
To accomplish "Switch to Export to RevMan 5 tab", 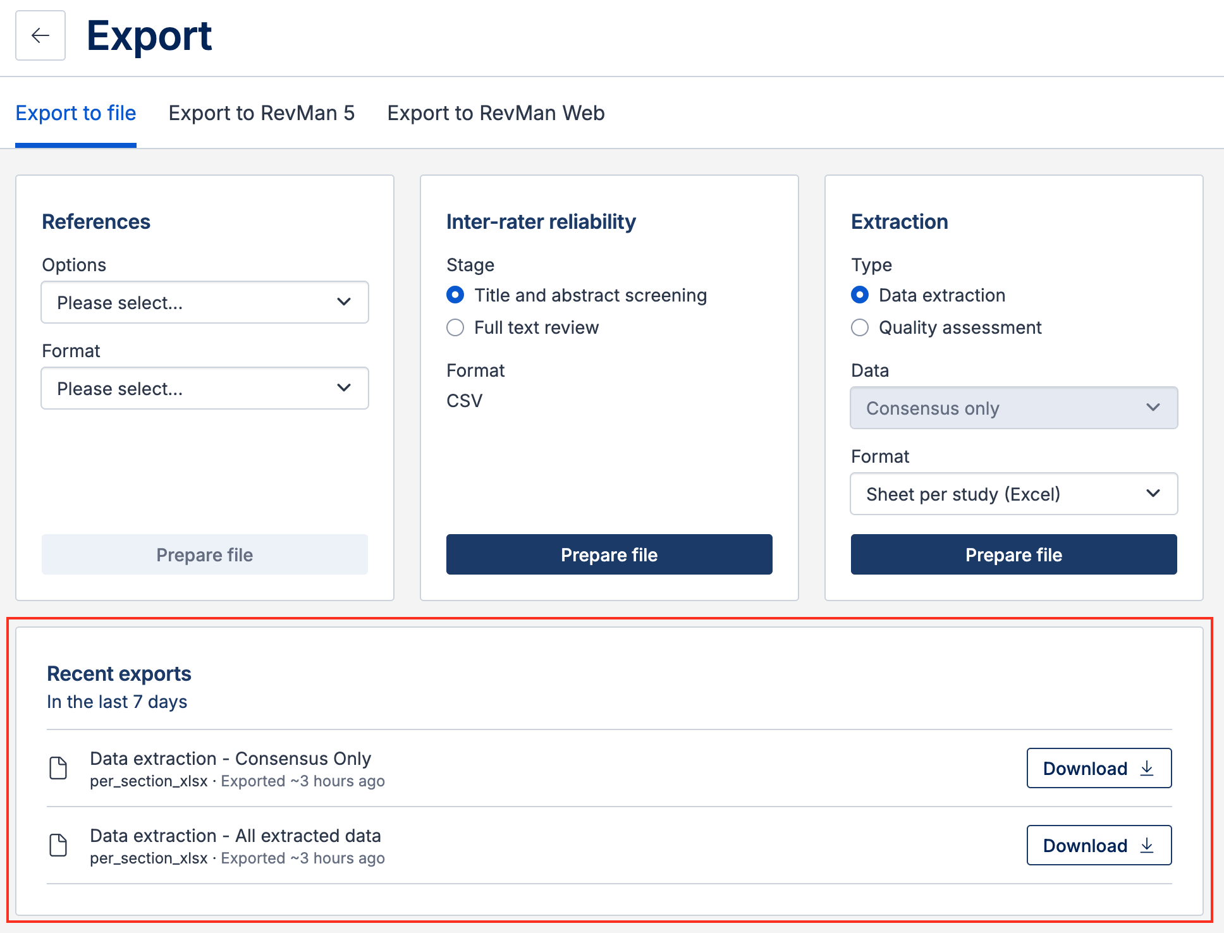I will coord(261,113).
